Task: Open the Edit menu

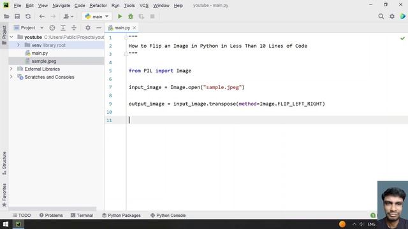Action: 29,6
